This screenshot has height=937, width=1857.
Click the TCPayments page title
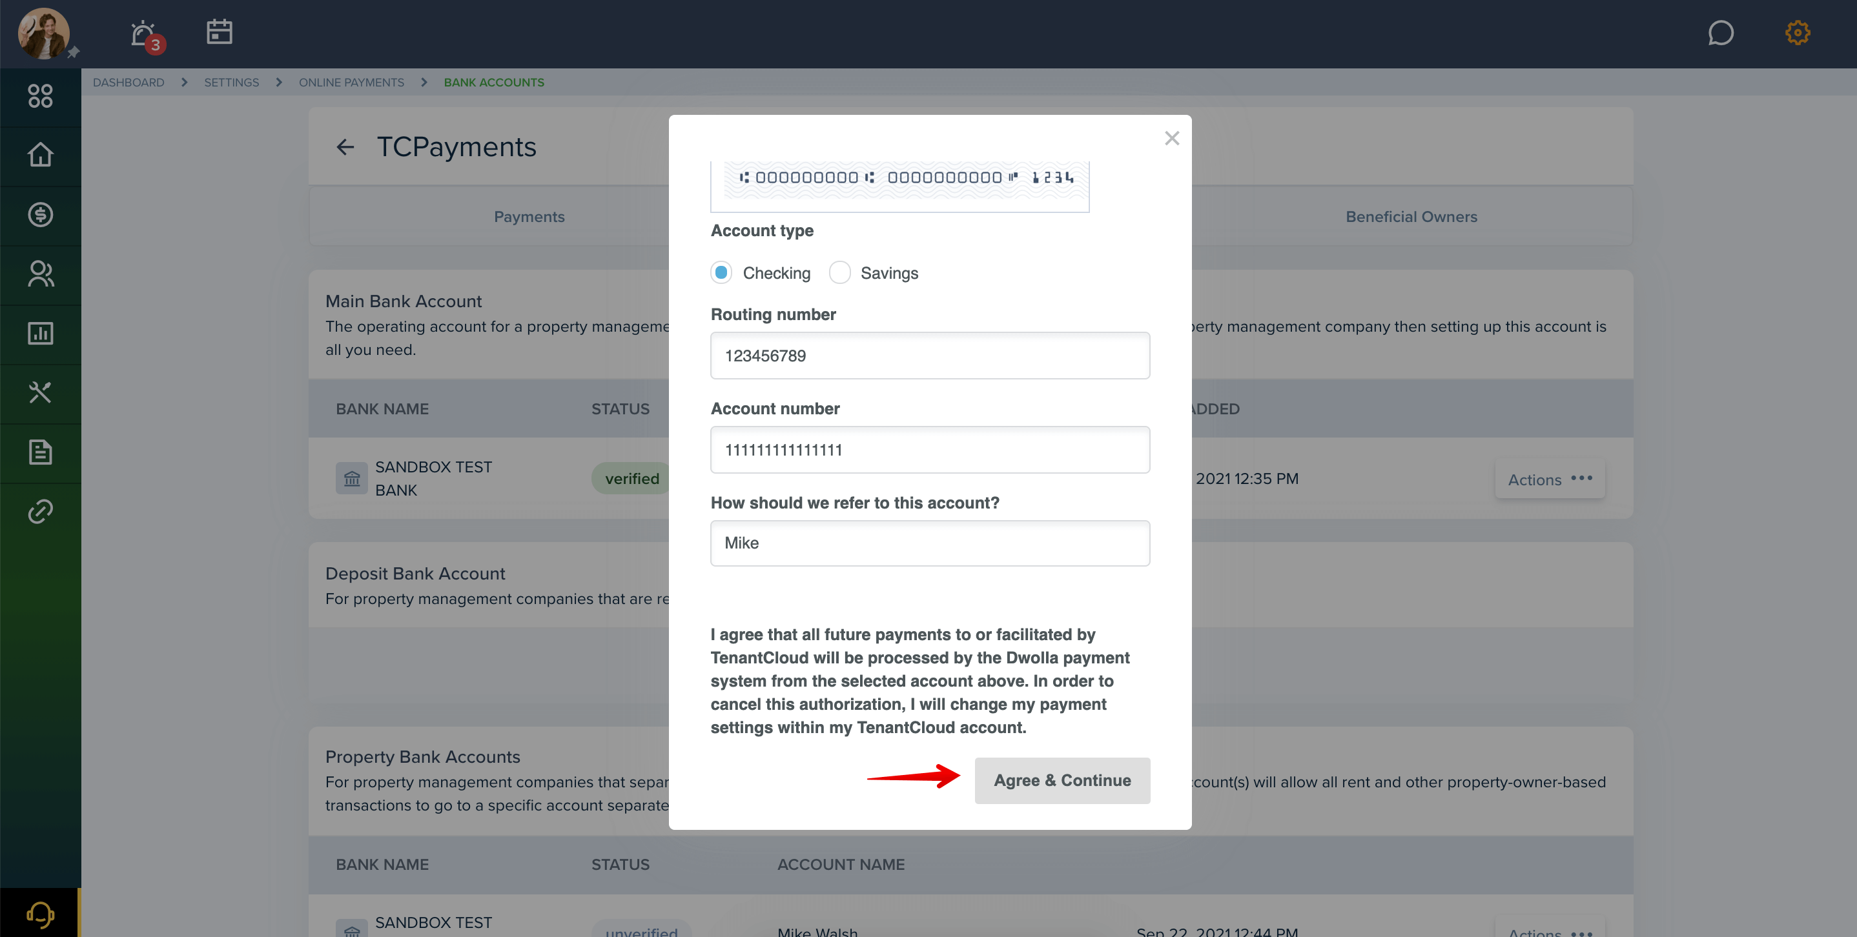click(457, 147)
